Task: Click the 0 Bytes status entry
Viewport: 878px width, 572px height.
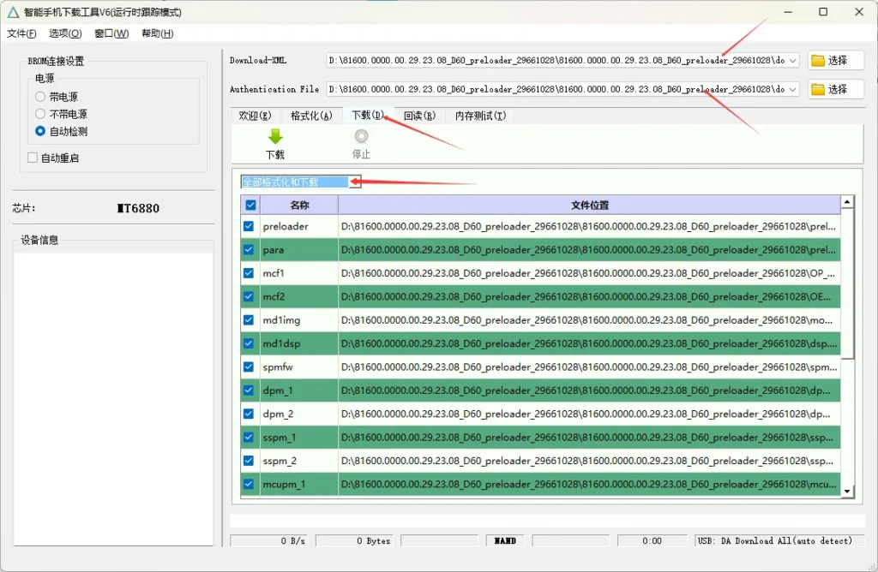Action: coord(354,540)
